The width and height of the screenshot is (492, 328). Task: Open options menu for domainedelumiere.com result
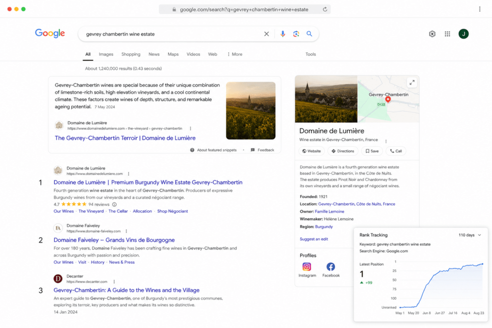click(x=128, y=174)
